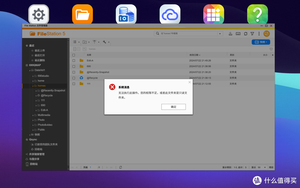The width and height of the screenshot is (300, 188).
Task: Toggle the select-all checkbox in the header row
Action: [74, 55]
